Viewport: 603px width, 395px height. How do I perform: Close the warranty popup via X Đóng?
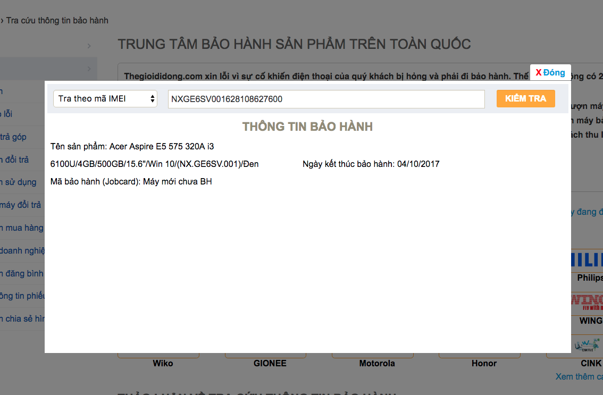(550, 72)
